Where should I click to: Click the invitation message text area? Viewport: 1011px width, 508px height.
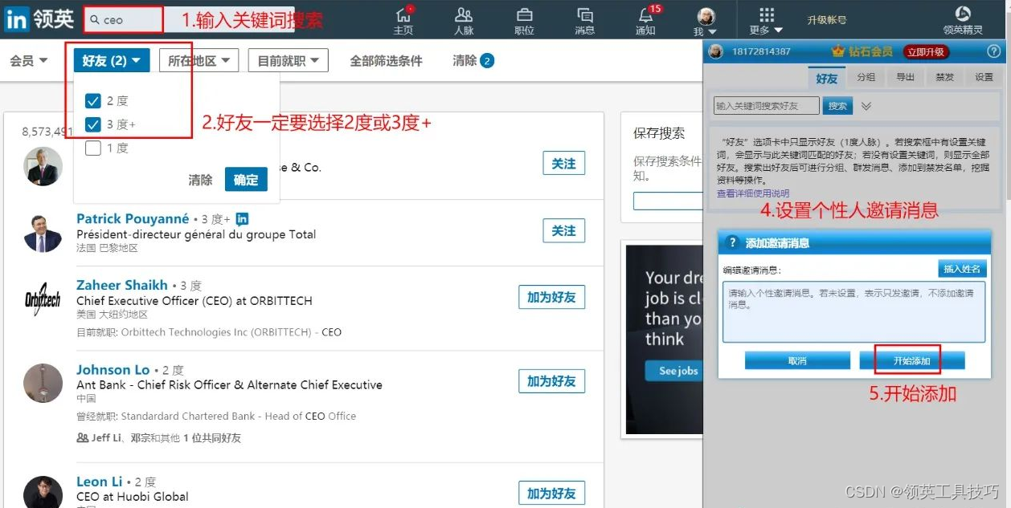point(853,312)
